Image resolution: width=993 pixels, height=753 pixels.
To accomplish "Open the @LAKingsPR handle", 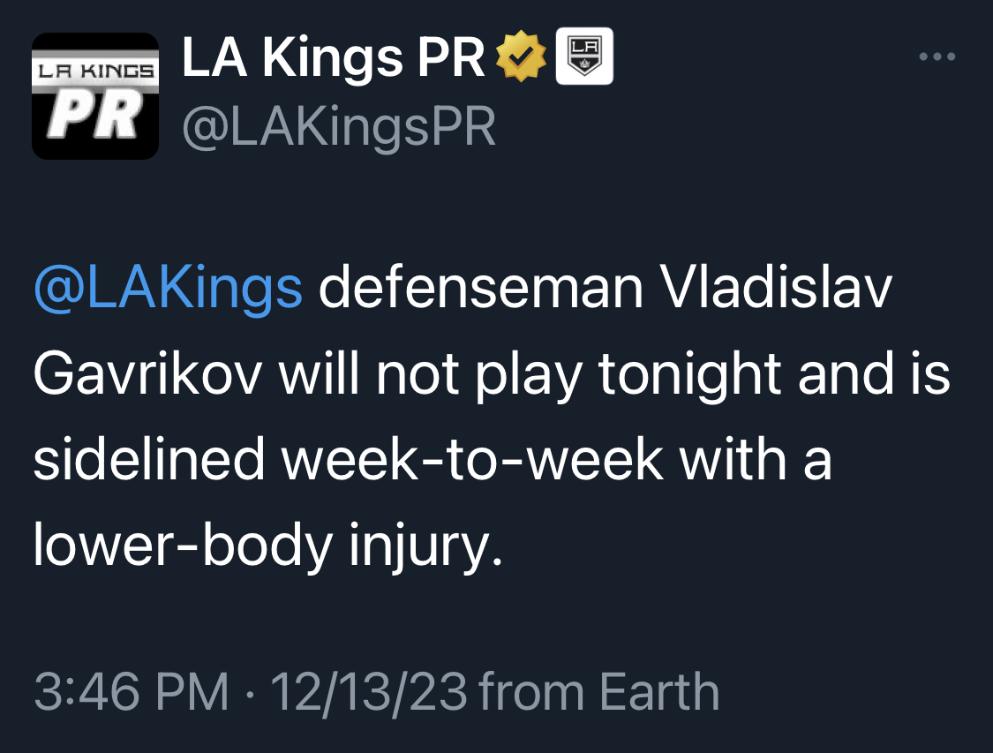I will click(x=339, y=127).
